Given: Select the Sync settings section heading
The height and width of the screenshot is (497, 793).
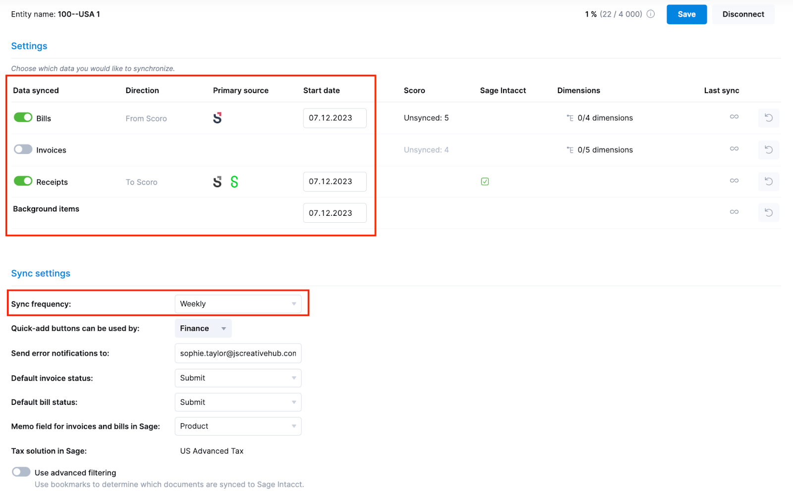Looking at the screenshot, I should point(40,273).
